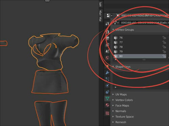Viewport: 169px width, 126px height.
Task: Collapse the Shape Keys panel
Action: (113, 66)
